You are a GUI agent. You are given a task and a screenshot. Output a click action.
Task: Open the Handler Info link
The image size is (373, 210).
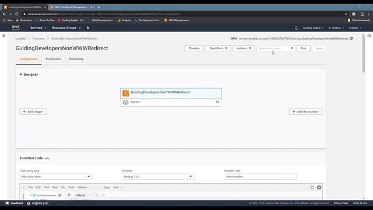point(238,171)
